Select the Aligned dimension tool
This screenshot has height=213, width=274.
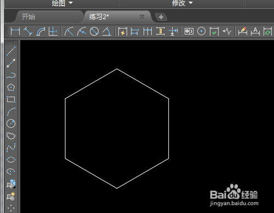pos(28,31)
